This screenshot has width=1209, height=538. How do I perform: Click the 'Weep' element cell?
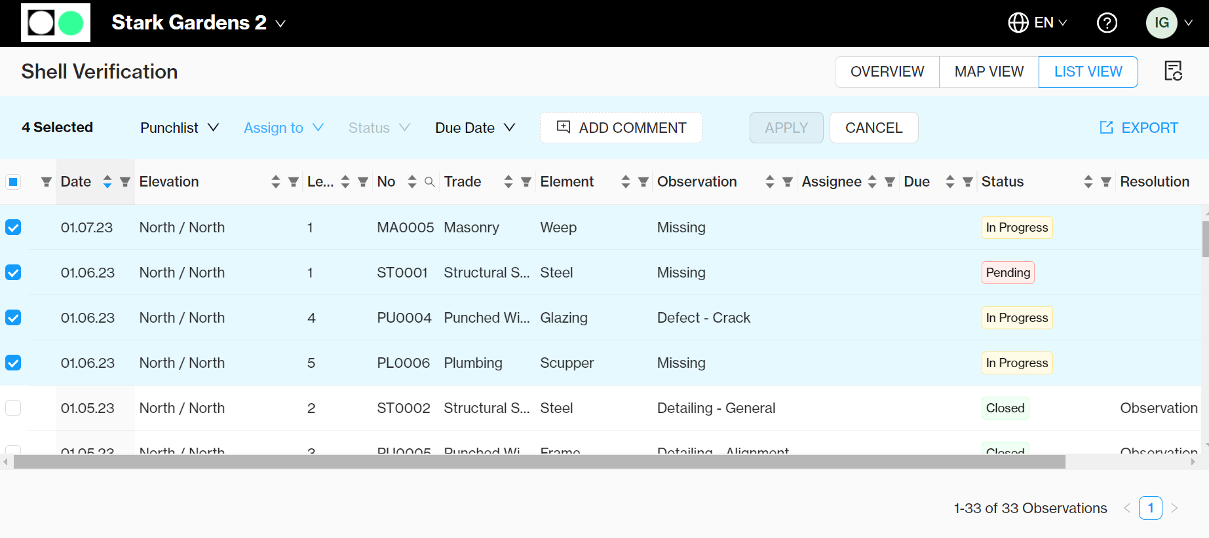pyautogui.click(x=558, y=227)
